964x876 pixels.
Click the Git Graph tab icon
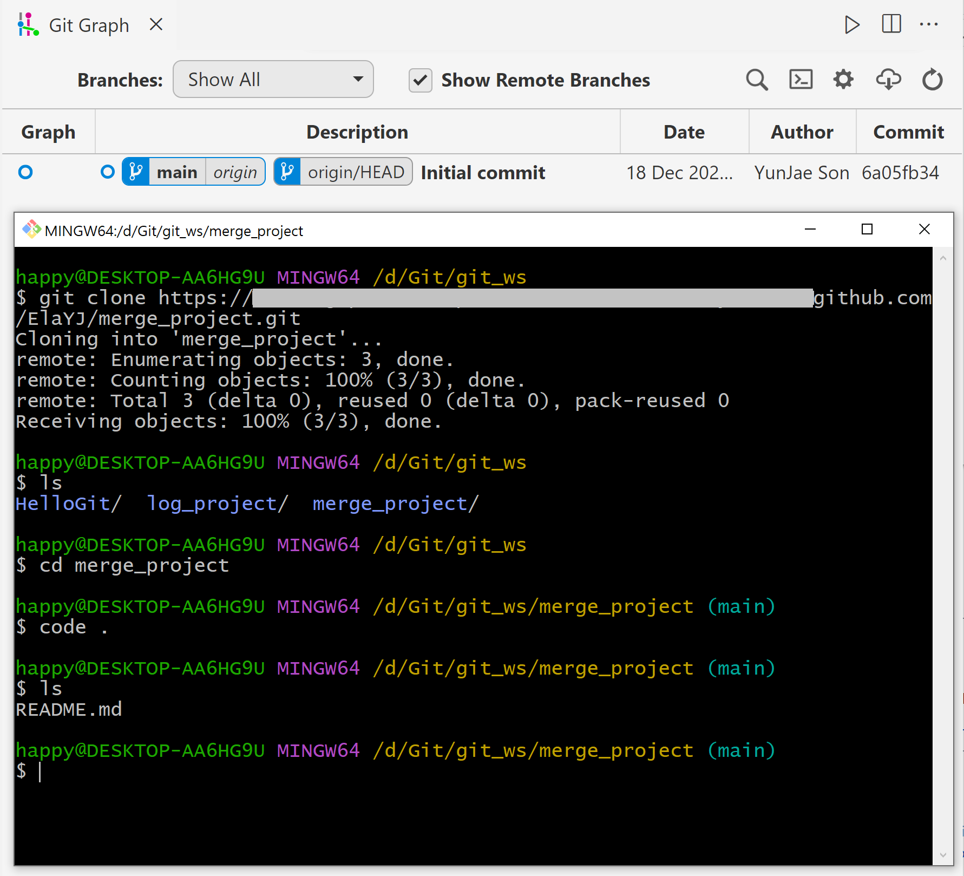tap(28, 25)
